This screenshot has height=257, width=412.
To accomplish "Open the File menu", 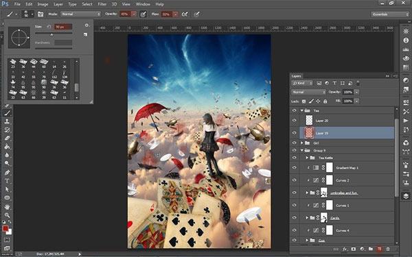I will [17, 4].
